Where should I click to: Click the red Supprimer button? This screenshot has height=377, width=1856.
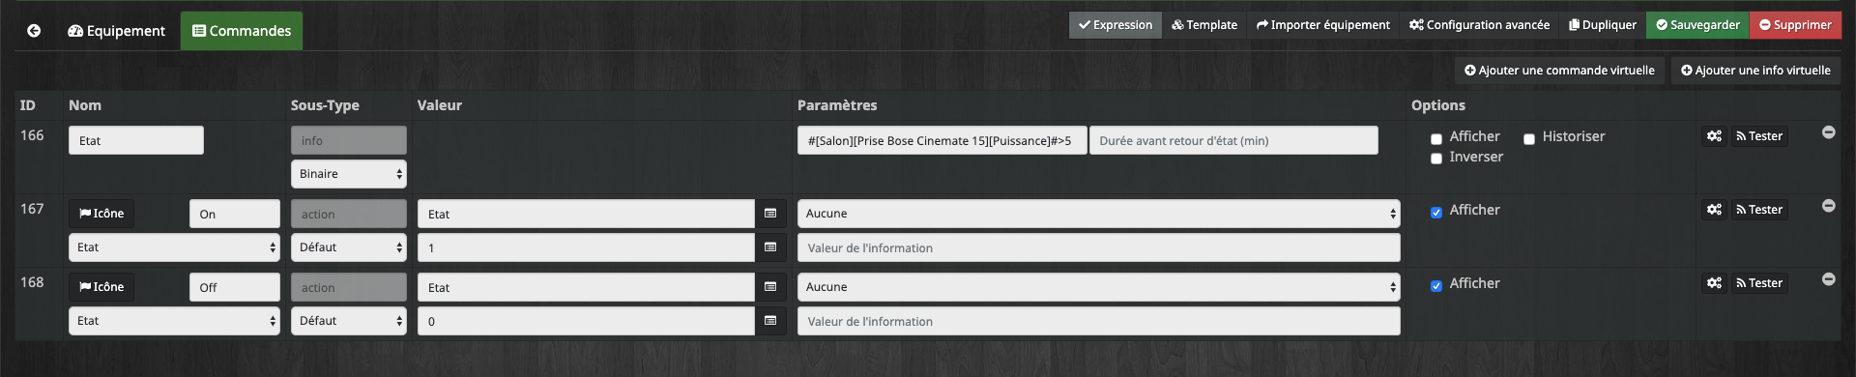[x=1795, y=25]
